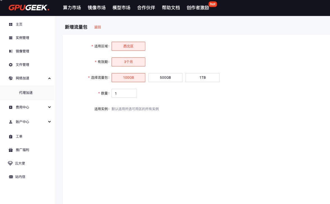330x204 pixels.
Task: Collapse the 网络加速 menu chevron
Action: click(49, 78)
